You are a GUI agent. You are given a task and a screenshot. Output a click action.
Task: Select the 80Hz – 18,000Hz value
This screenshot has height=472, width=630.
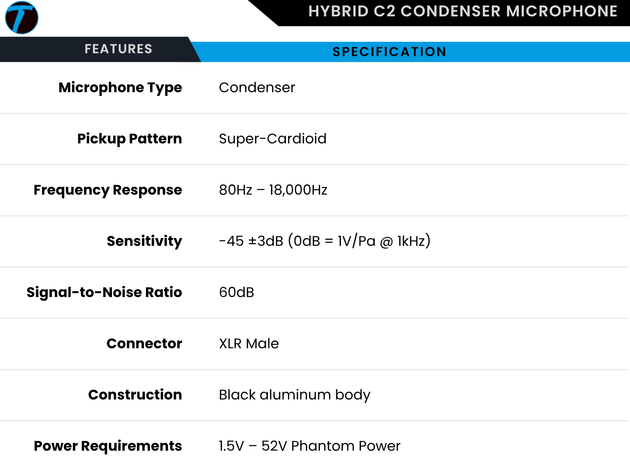pyautogui.click(x=273, y=190)
